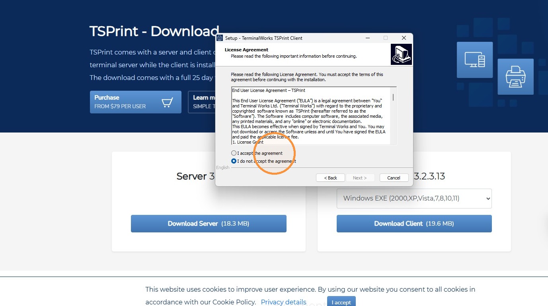
Task: Click the partly hidden "Learn m…" button
Action: point(202,102)
